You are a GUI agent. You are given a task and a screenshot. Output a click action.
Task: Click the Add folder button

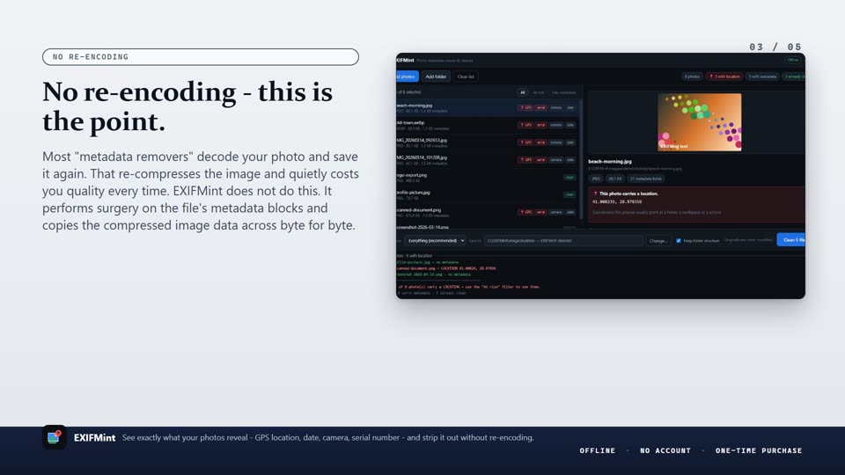(x=436, y=77)
